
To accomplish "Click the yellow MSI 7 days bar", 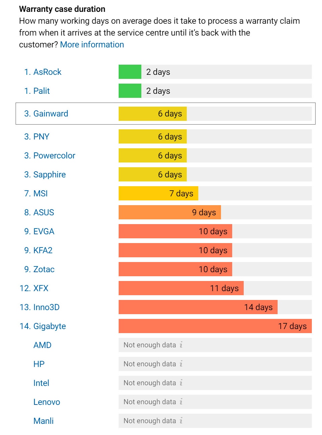I will pos(158,194).
